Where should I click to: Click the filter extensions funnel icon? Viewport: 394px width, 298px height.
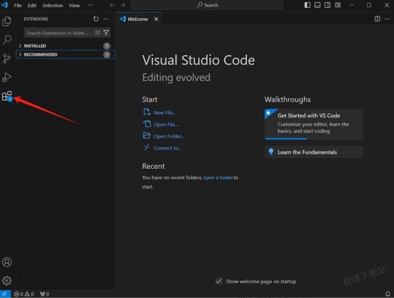pyautogui.click(x=106, y=32)
